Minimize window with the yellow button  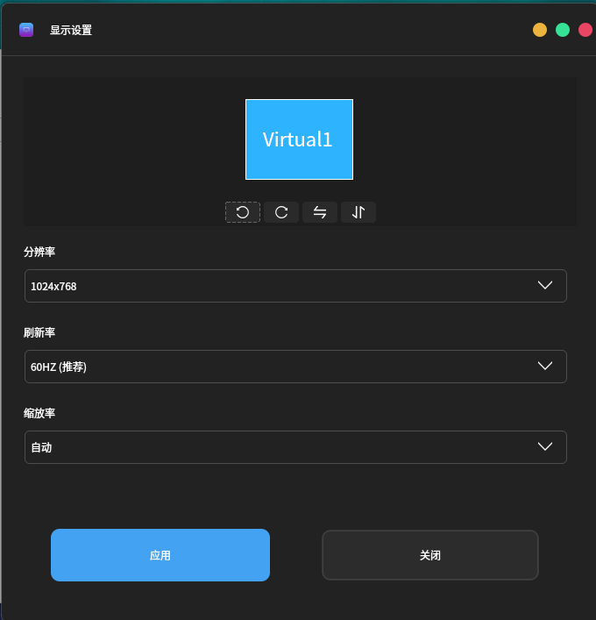pyautogui.click(x=540, y=30)
